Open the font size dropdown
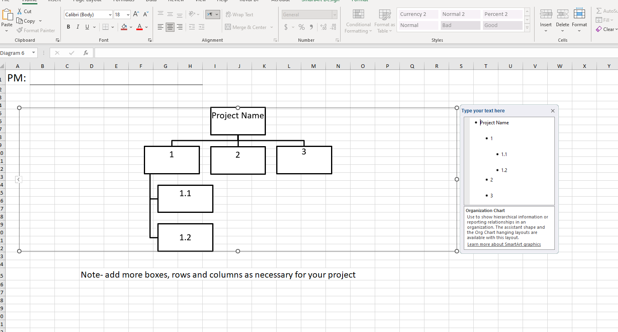The height and width of the screenshot is (332, 618). click(127, 14)
